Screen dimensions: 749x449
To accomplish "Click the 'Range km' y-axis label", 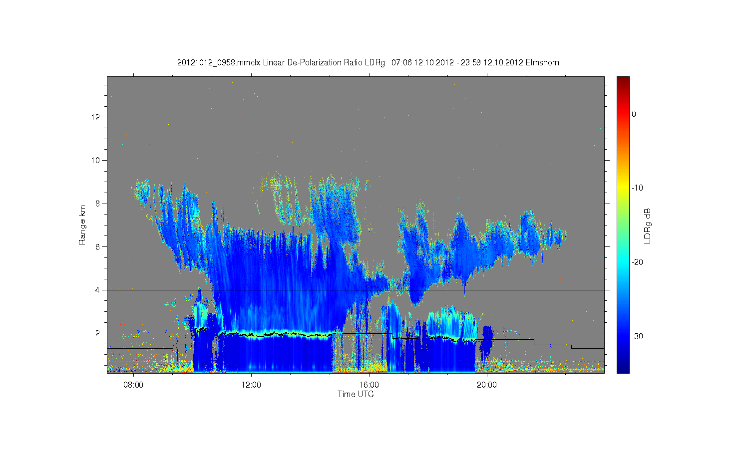I will [x=82, y=225].
